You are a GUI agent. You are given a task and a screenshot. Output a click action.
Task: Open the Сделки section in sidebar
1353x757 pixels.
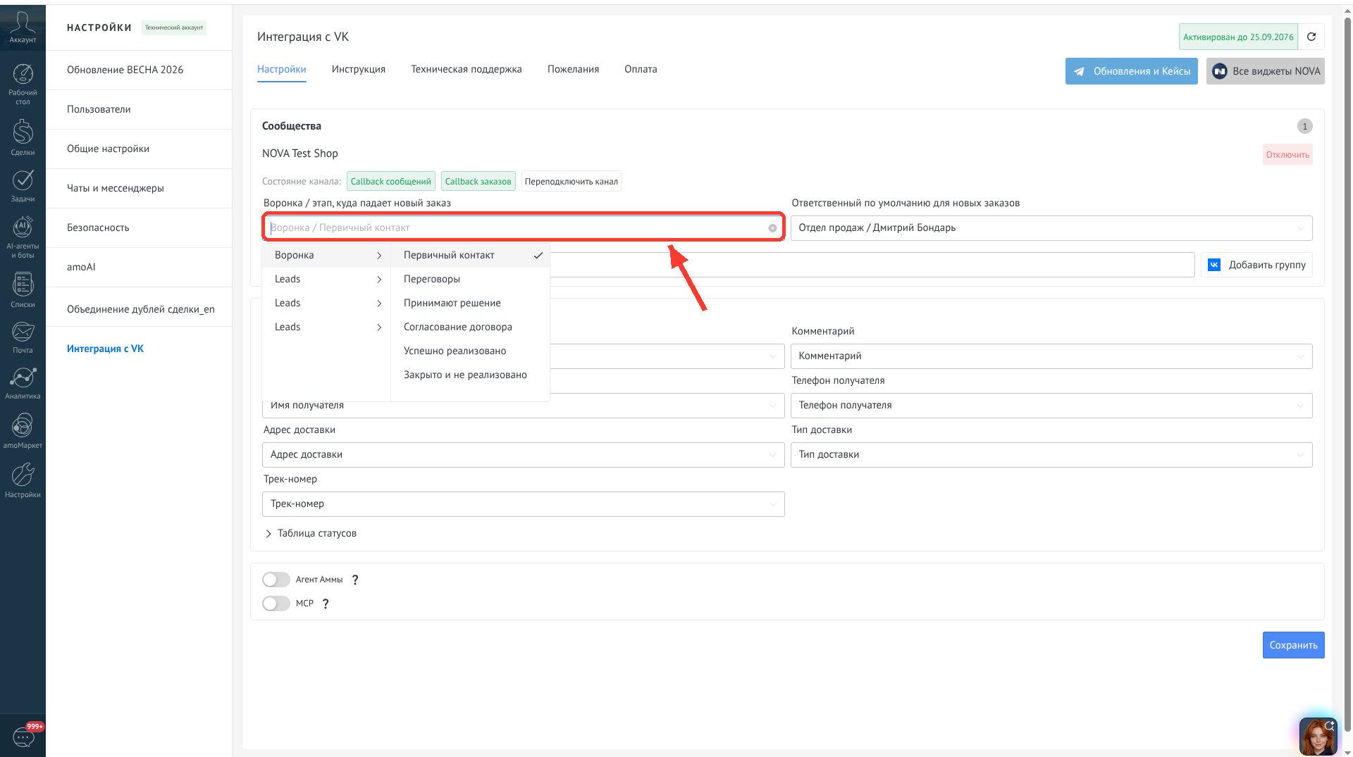(23, 137)
